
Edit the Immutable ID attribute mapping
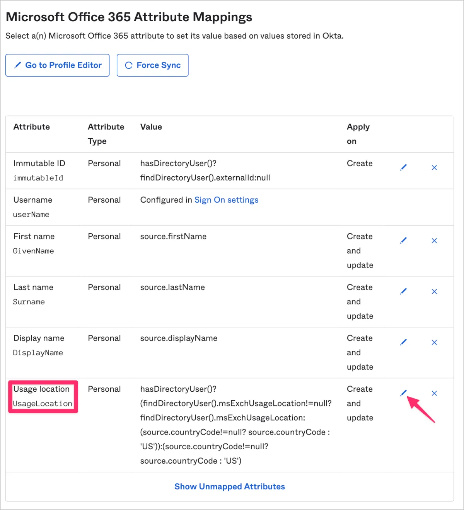403,167
